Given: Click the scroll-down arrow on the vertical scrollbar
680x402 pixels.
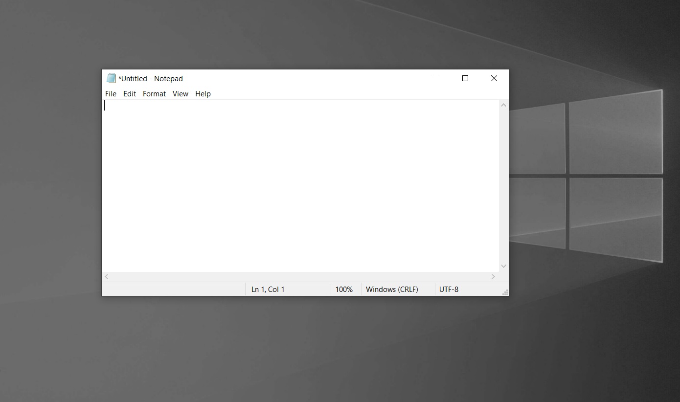Looking at the screenshot, I should tap(503, 266).
